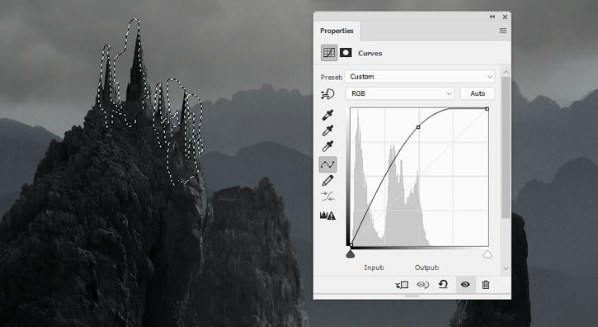Pick the black point eyedropper

click(x=327, y=115)
